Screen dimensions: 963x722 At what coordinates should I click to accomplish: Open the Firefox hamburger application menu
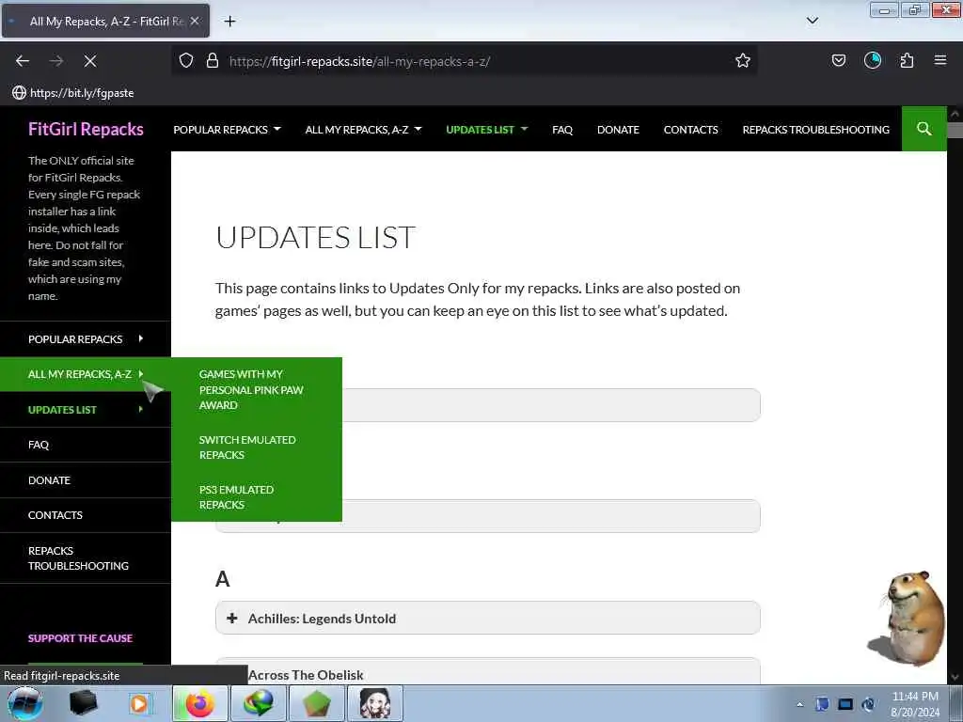[x=940, y=60]
